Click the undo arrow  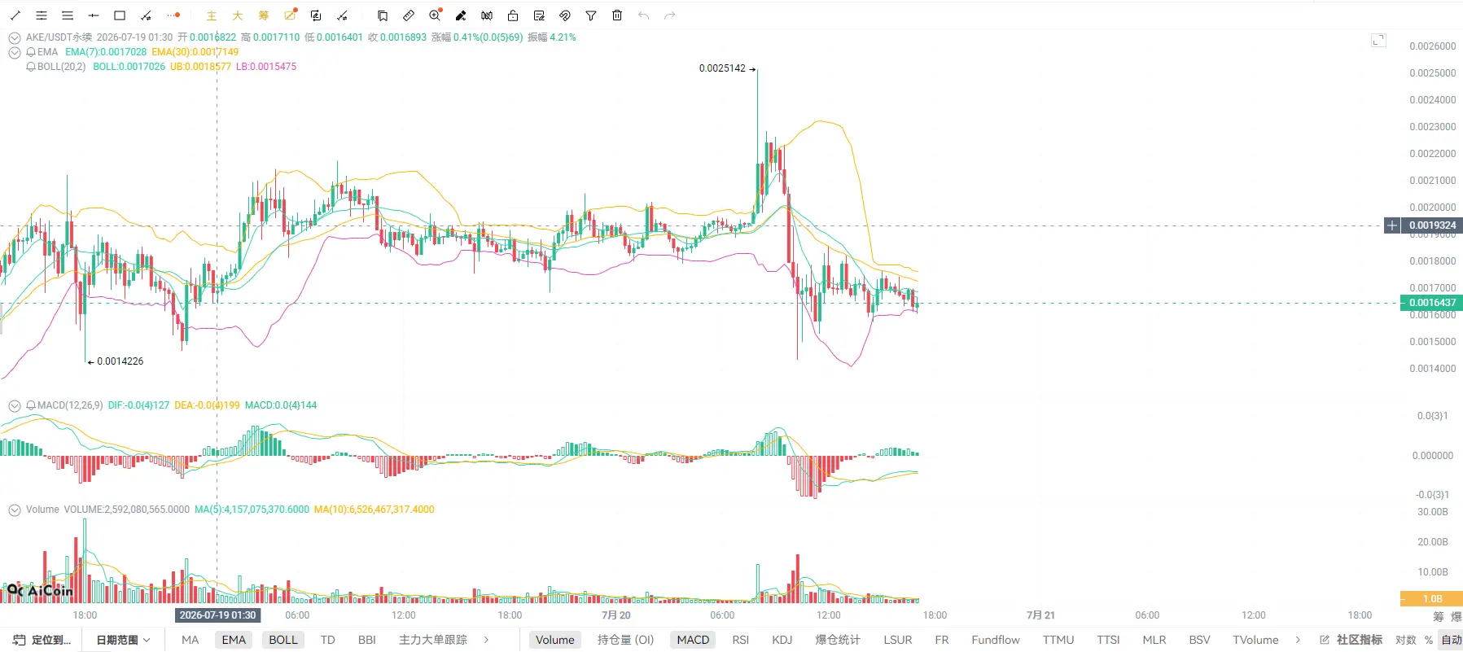pyautogui.click(x=643, y=15)
